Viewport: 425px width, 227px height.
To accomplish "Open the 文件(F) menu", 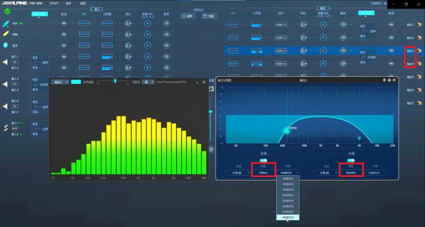I will [54, 4].
